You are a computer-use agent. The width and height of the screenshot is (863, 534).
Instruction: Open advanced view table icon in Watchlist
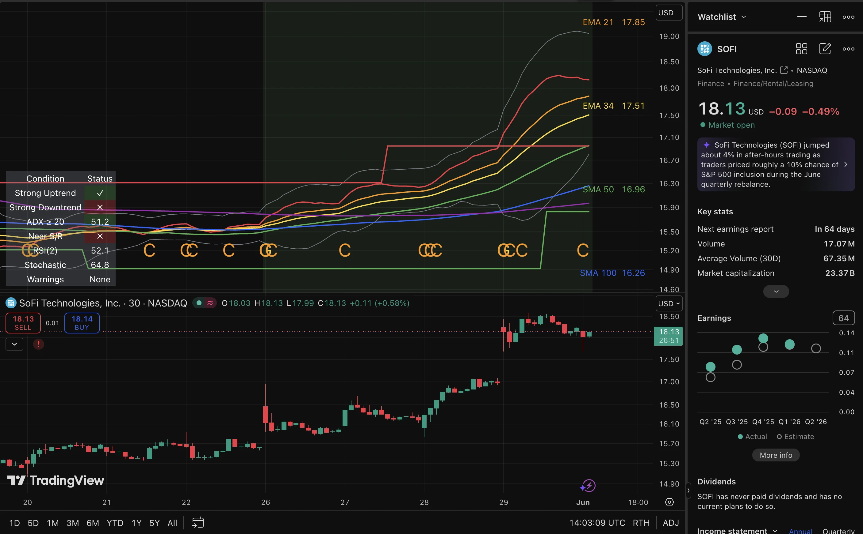[x=825, y=17]
